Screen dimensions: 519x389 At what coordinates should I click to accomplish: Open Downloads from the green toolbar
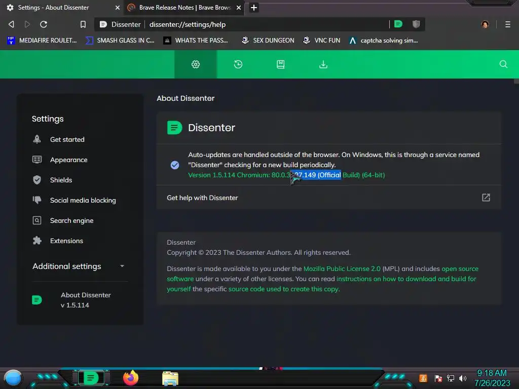click(x=323, y=64)
